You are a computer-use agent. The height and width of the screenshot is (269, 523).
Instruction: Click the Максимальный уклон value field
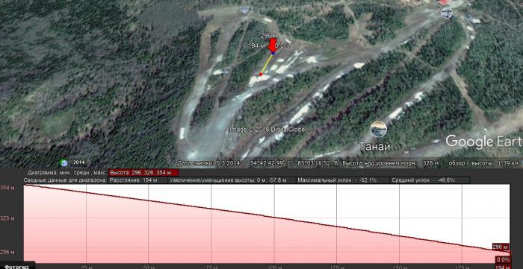click(x=342, y=180)
